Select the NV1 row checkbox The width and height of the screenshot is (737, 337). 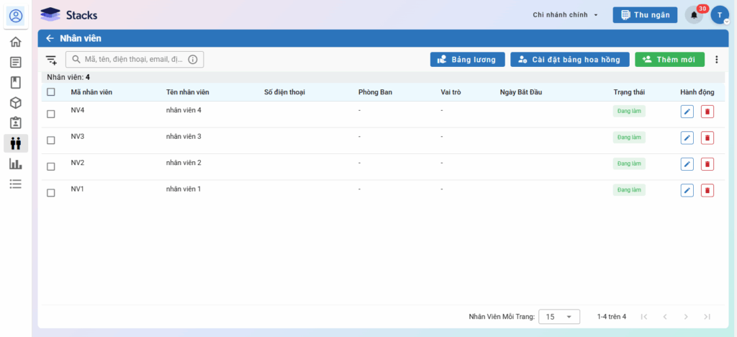[50, 193]
